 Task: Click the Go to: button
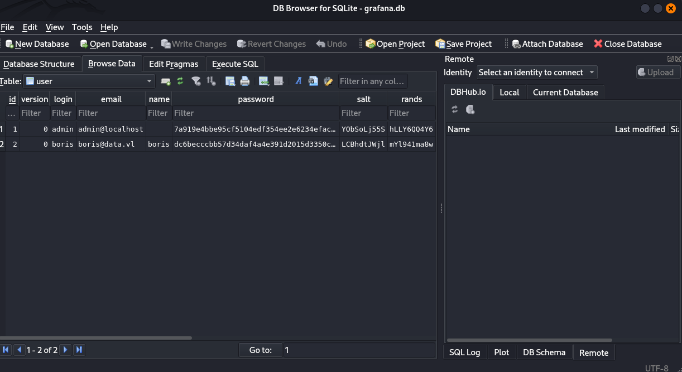click(x=261, y=350)
